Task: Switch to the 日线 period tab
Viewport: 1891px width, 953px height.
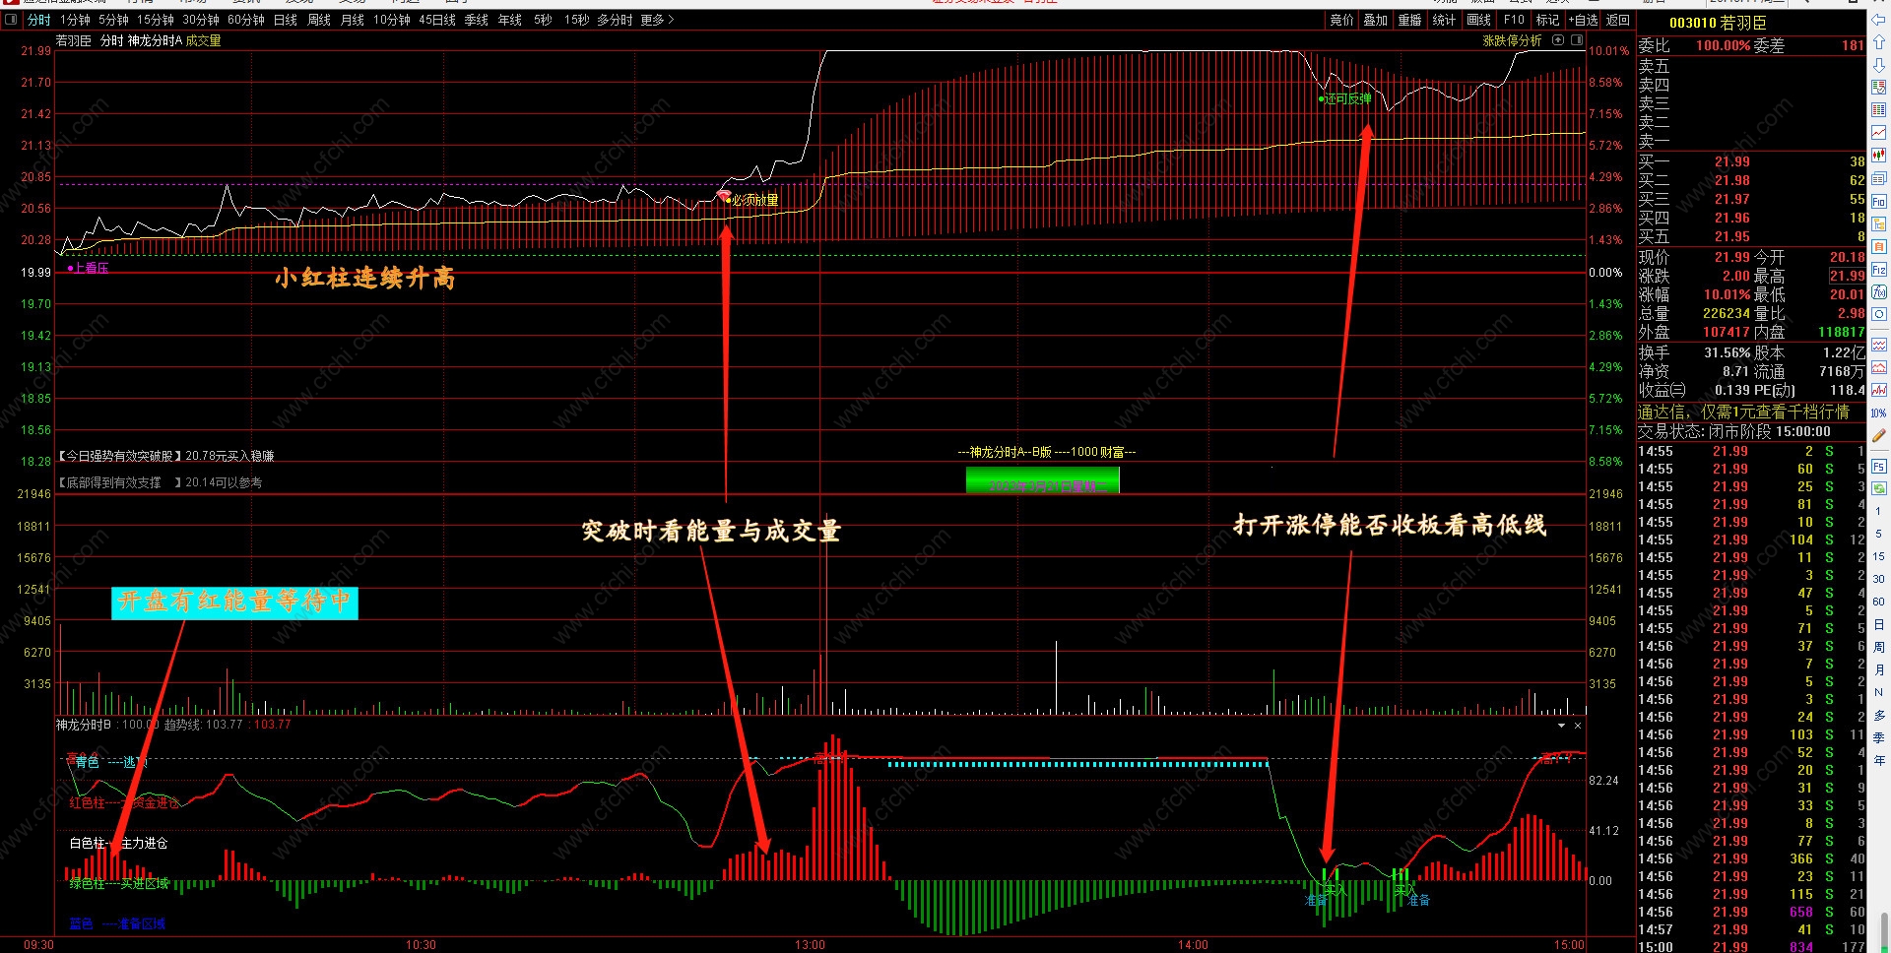Action: pyautogui.click(x=285, y=20)
